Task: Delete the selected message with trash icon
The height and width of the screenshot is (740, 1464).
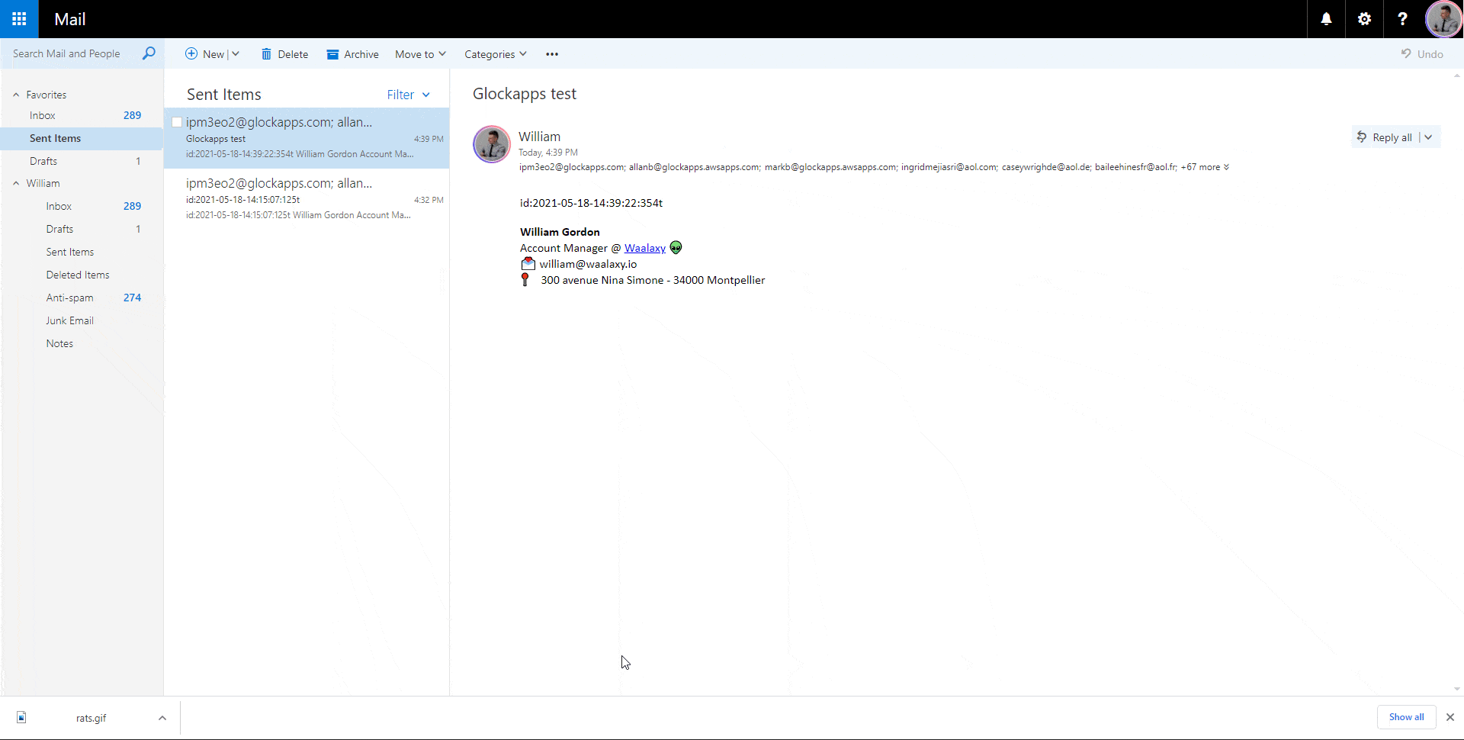Action: click(x=284, y=54)
